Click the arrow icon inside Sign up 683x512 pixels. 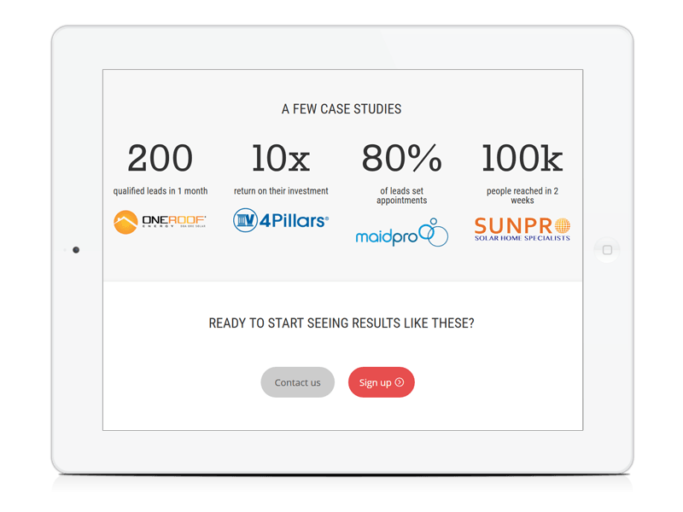click(400, 382)
